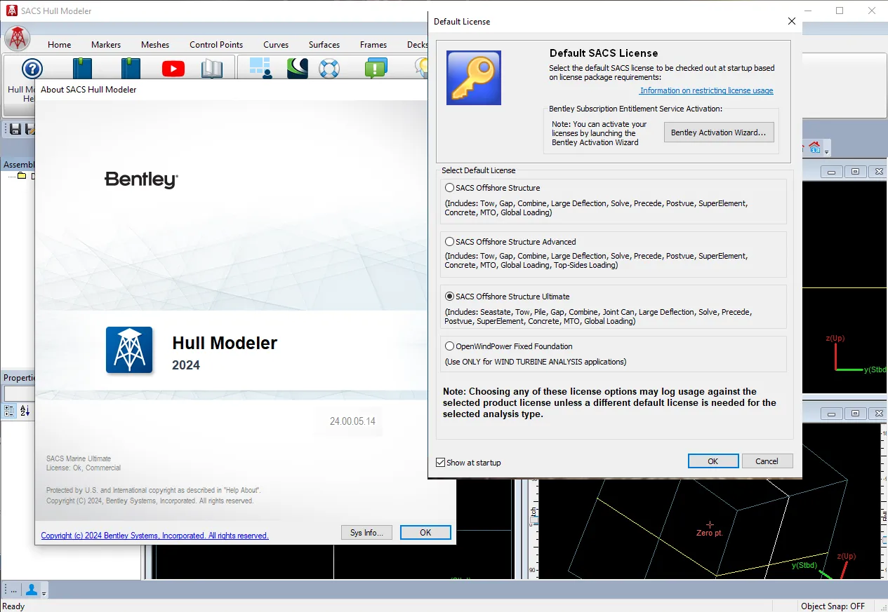Image resolution: width=888 pixels, height=612 pixels.
Task: Click the version number 24.00.05.14
Action: coord(352,421)
